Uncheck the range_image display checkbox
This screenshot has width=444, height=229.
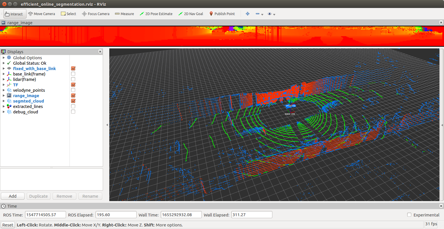click(x=73, y=95)
